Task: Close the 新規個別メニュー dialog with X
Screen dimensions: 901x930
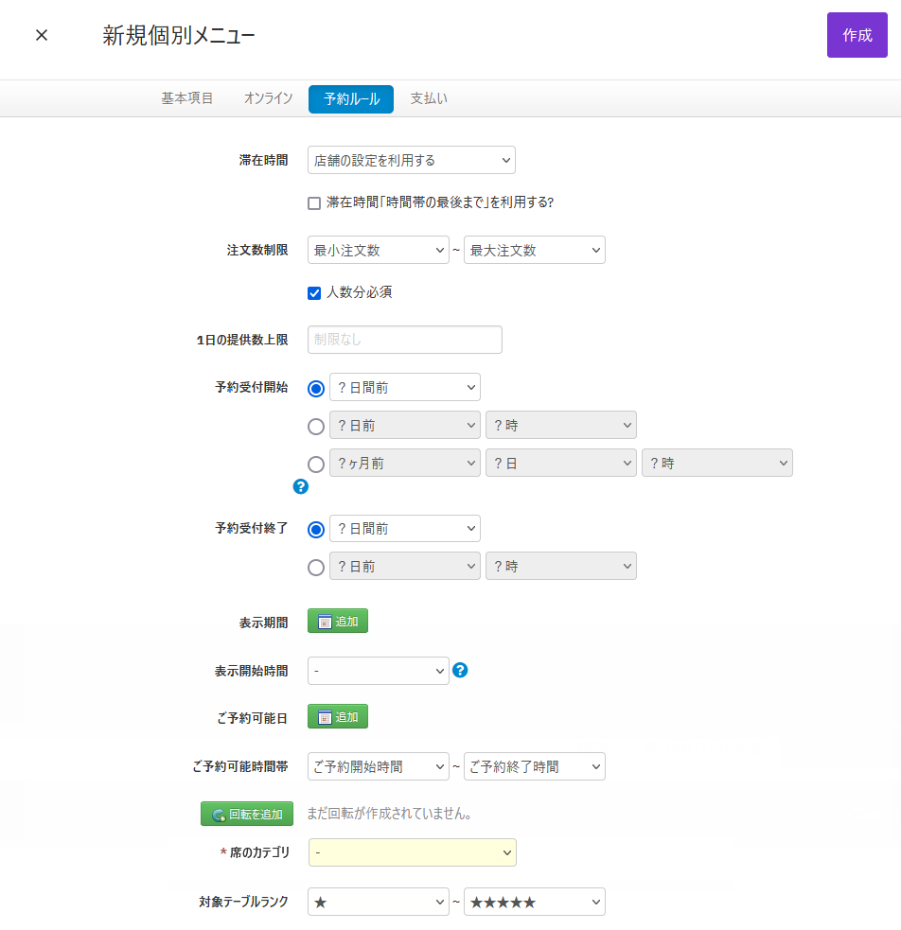Action: coord(42,35)
